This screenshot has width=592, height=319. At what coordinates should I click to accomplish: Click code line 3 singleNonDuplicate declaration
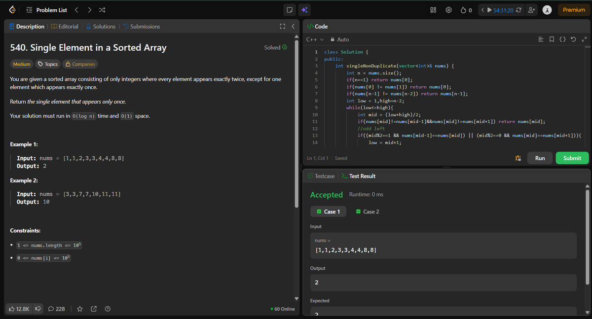[395, 66]
